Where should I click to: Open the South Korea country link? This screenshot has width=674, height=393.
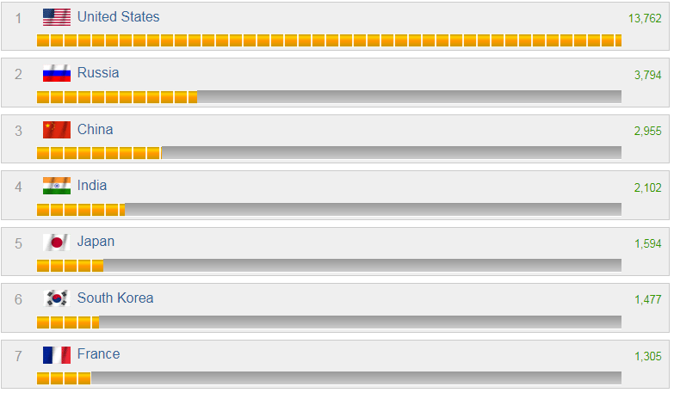(115, 298)
